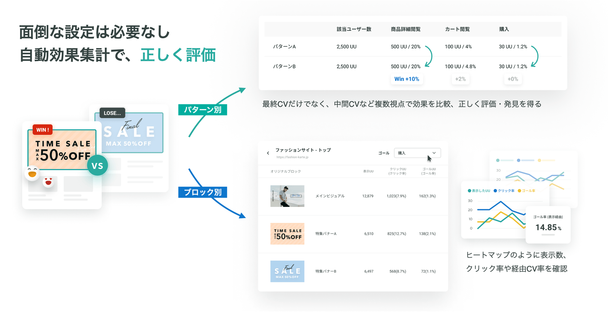The width and height of the screenshot is (609, 312).
Task: Click the green VS circle badge
Action: (x=97, y=165)
